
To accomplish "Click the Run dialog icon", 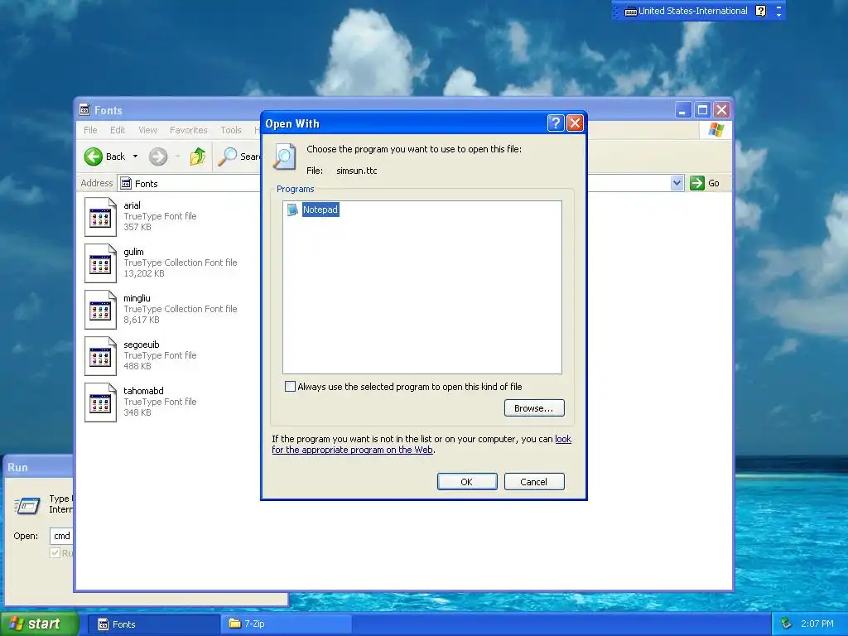I will click(27, 506).
